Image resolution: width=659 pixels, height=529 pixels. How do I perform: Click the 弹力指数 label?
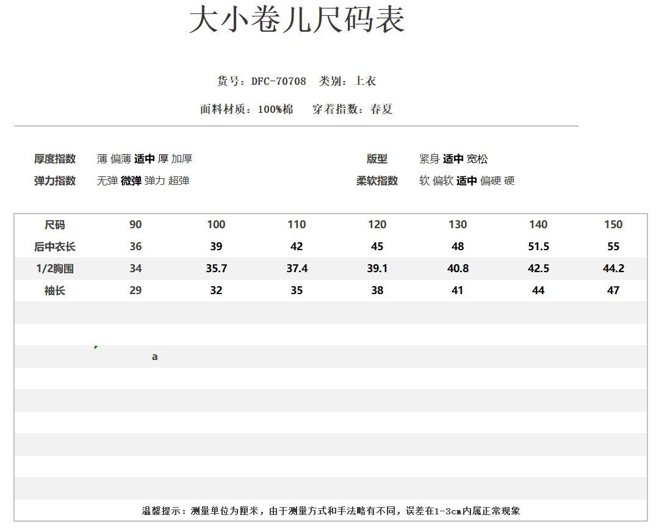coord(55,181)
